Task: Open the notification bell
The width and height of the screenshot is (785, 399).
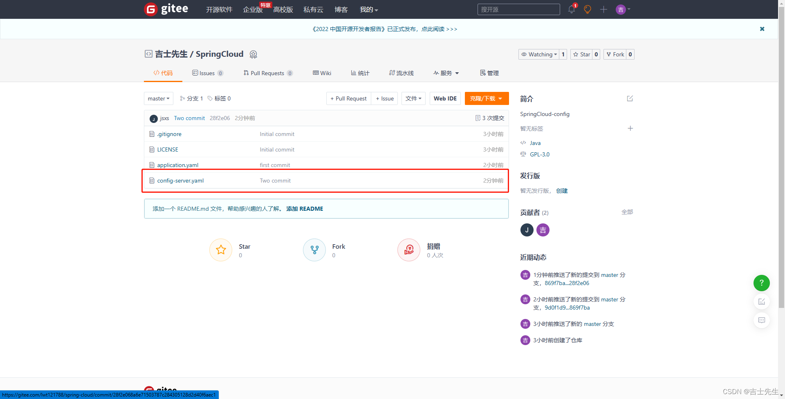Action: [572, 9]
